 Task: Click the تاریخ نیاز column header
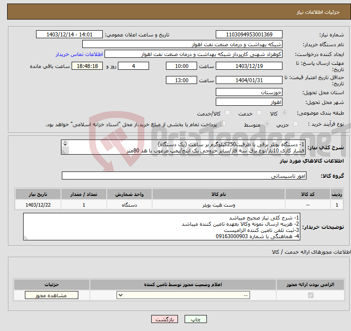tap(38, 194)
